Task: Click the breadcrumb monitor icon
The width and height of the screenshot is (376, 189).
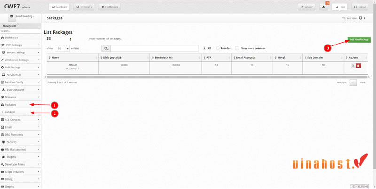Action: click(360, 18)
